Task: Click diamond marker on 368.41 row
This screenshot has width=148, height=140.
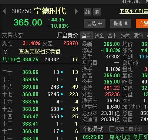Action: 62,124
